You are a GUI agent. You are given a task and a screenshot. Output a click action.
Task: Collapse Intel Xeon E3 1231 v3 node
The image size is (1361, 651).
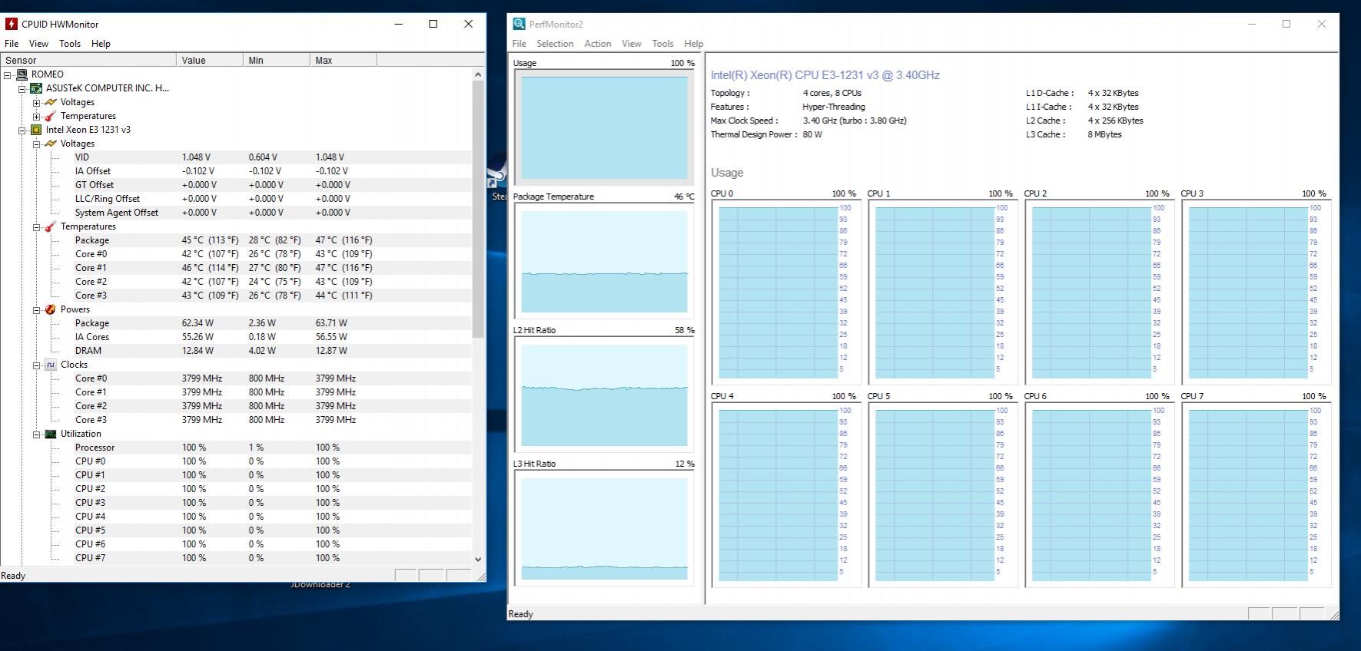point(22,130)
